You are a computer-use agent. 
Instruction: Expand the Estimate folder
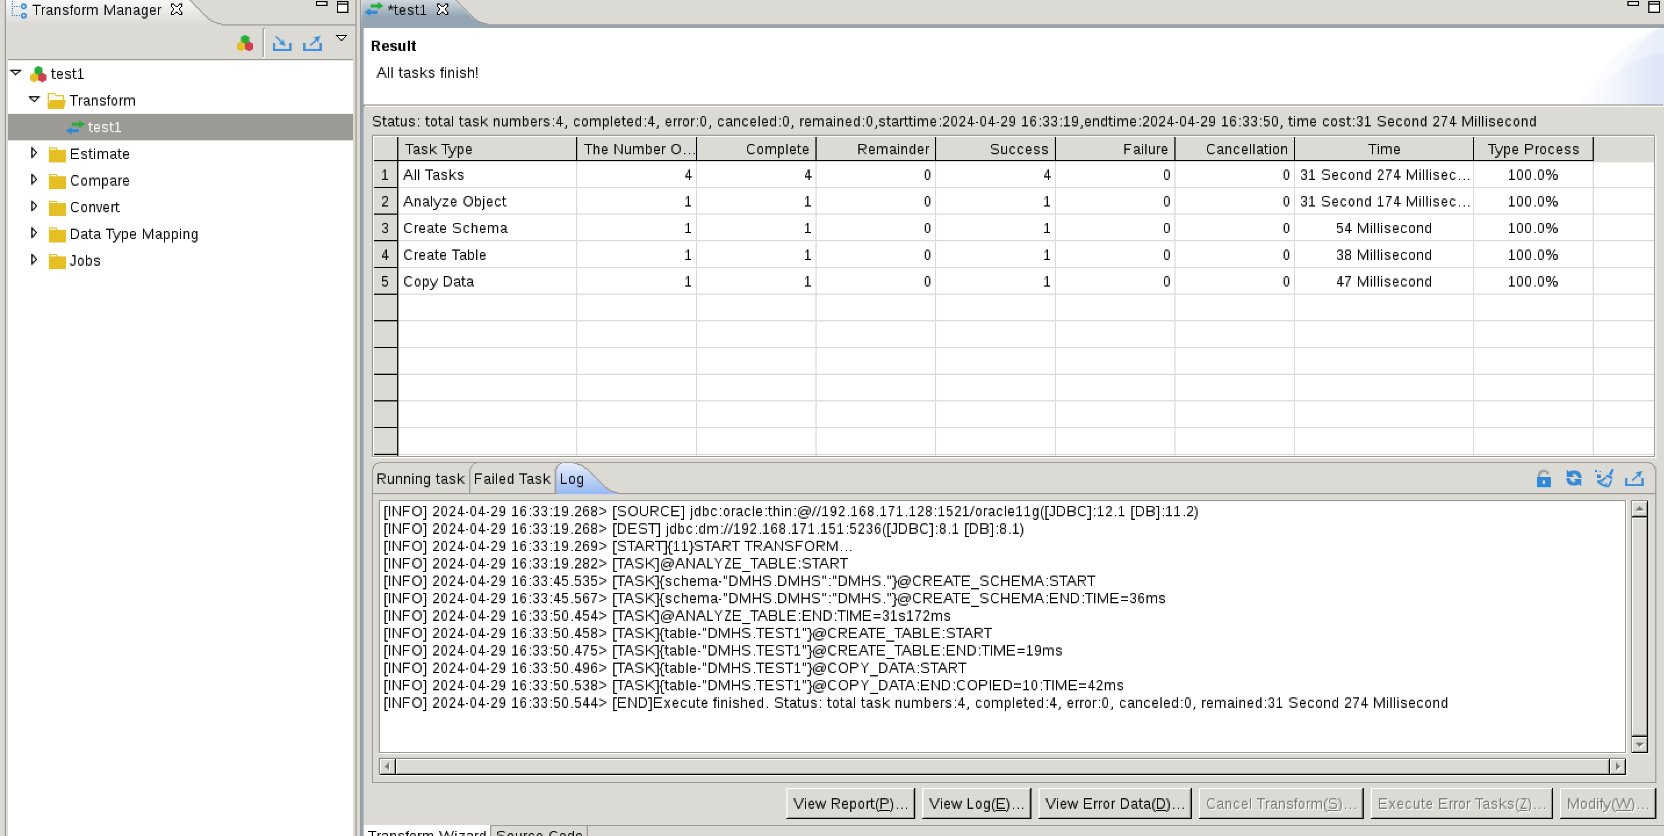click(34, 153)
